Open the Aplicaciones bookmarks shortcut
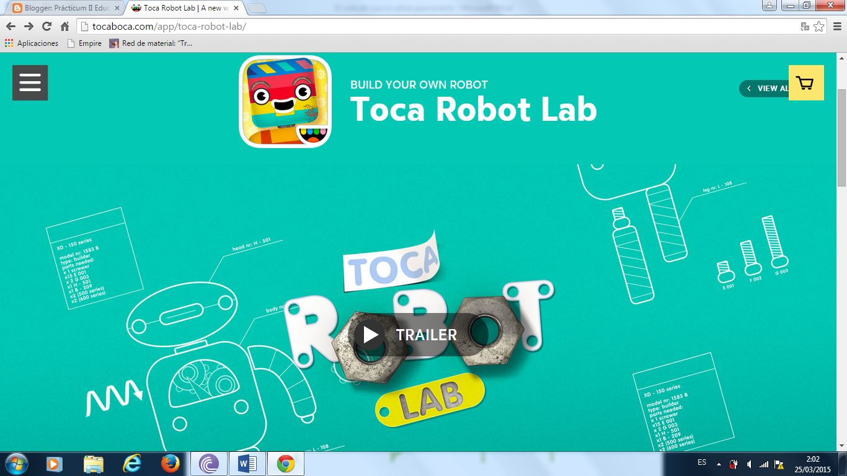 pyautogui.click(x=32, y=43)
